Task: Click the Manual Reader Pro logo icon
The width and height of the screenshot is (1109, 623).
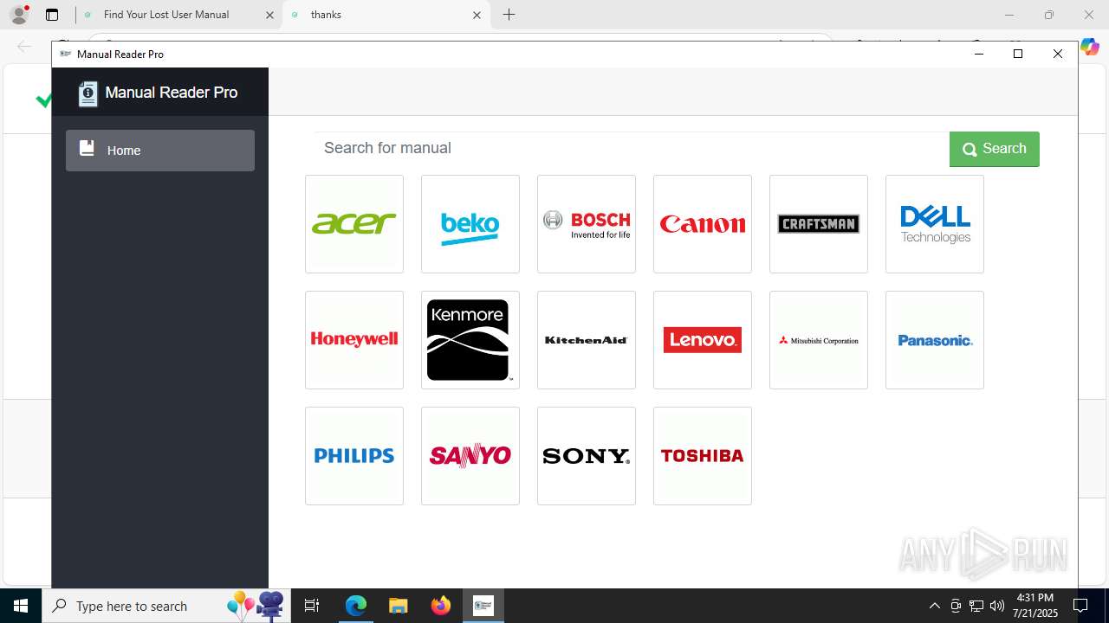Action: point(88,93)
